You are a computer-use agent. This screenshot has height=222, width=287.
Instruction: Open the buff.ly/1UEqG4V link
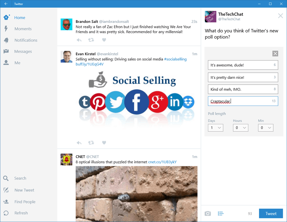89,64
